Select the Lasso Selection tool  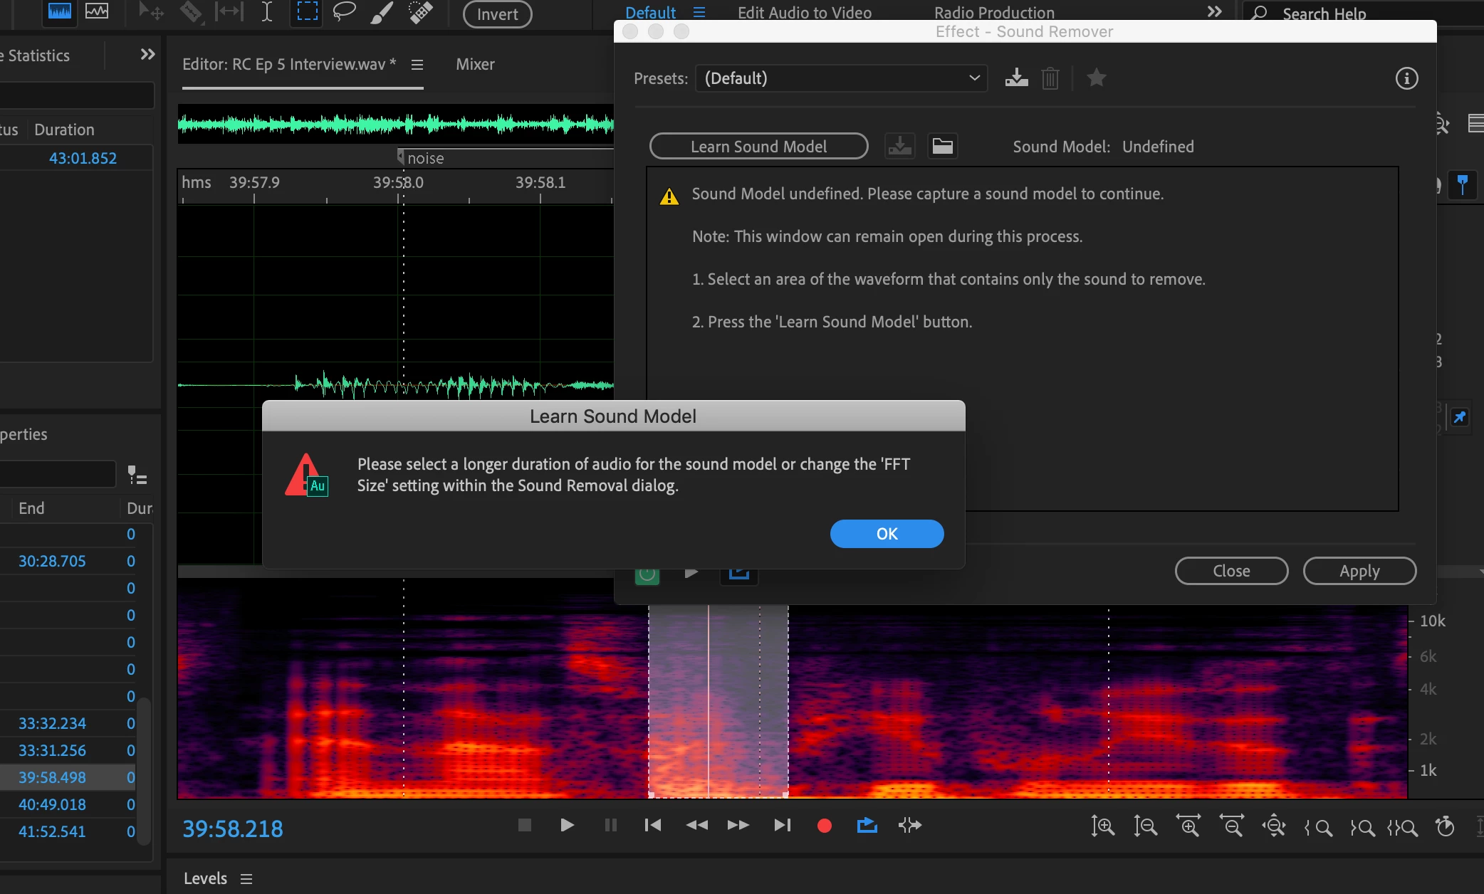(x=345, y=12)
